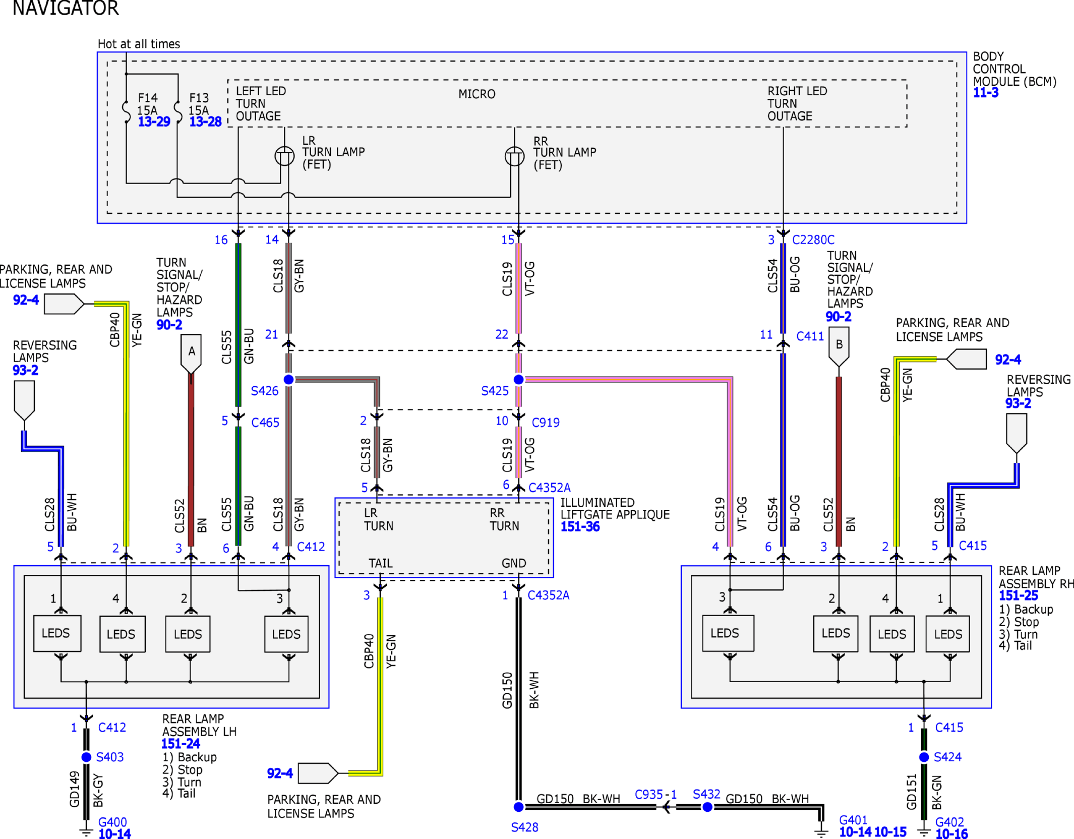Click off-page connector arrow B
The image size is (1074, 839).
tap(839, 346)
